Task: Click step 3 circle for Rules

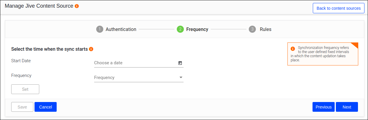Action: [x=252, y=29]
